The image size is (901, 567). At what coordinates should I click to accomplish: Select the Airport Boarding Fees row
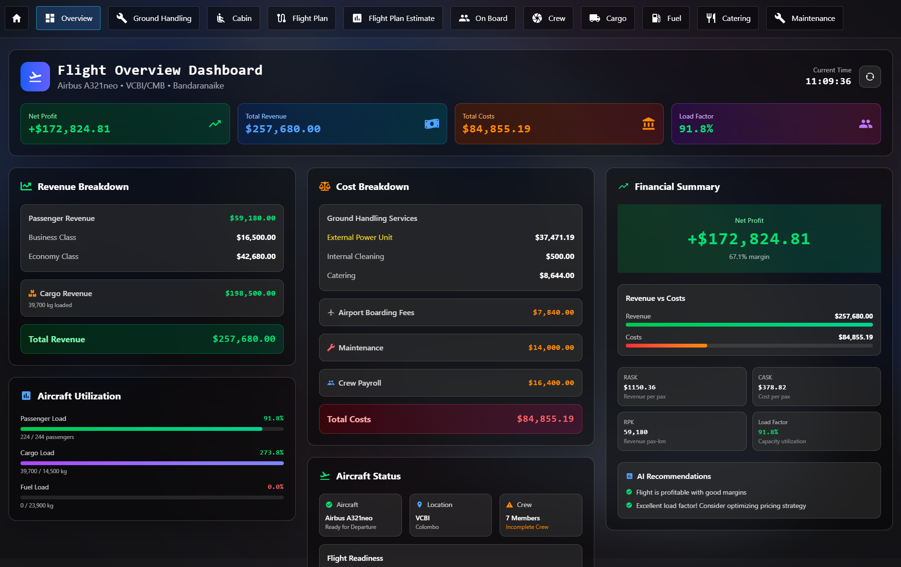(450, 312)
